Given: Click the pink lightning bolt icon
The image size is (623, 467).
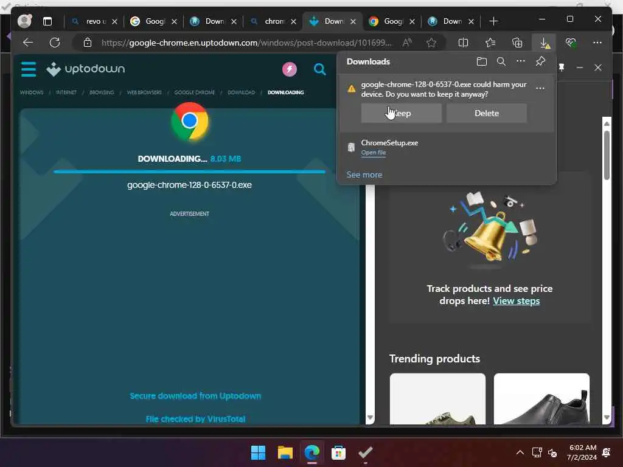Looking at the screenshot, I should [x=289, y=69].
